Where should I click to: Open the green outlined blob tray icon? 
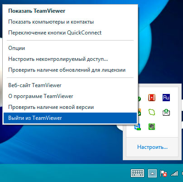coord(152,112)
